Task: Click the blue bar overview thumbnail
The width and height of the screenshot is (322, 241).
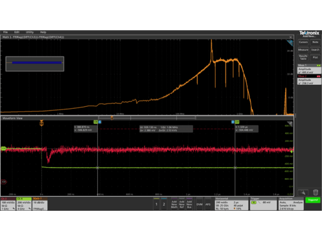Action: 35,64
